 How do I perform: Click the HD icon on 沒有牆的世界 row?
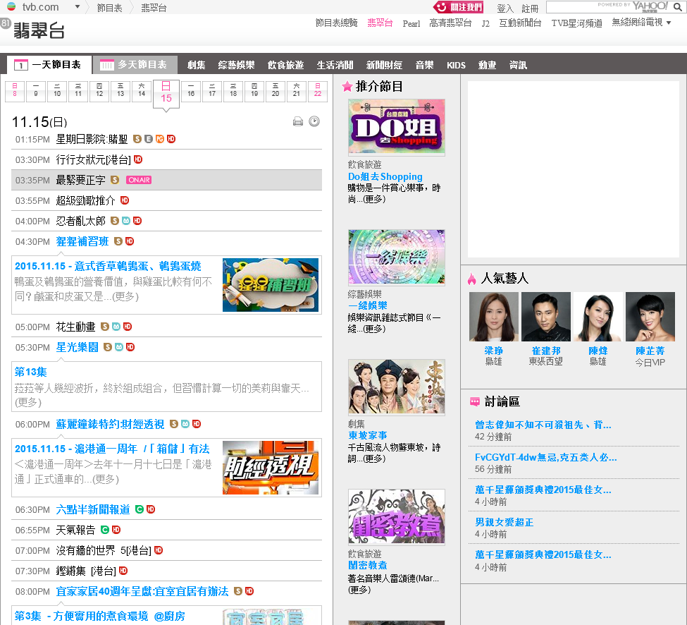(x=159, y=550)
